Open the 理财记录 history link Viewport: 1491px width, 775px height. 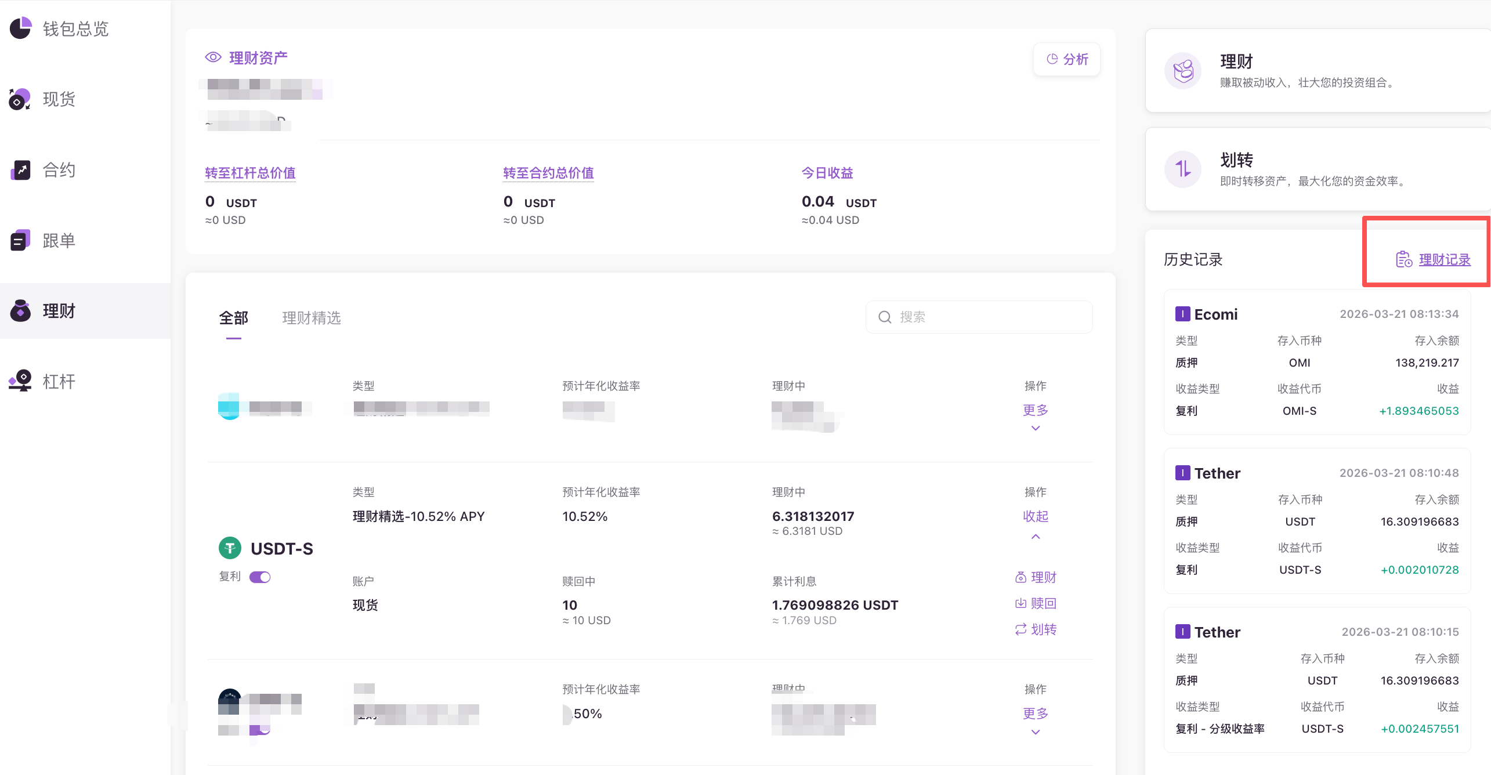tap(1444, 259)
